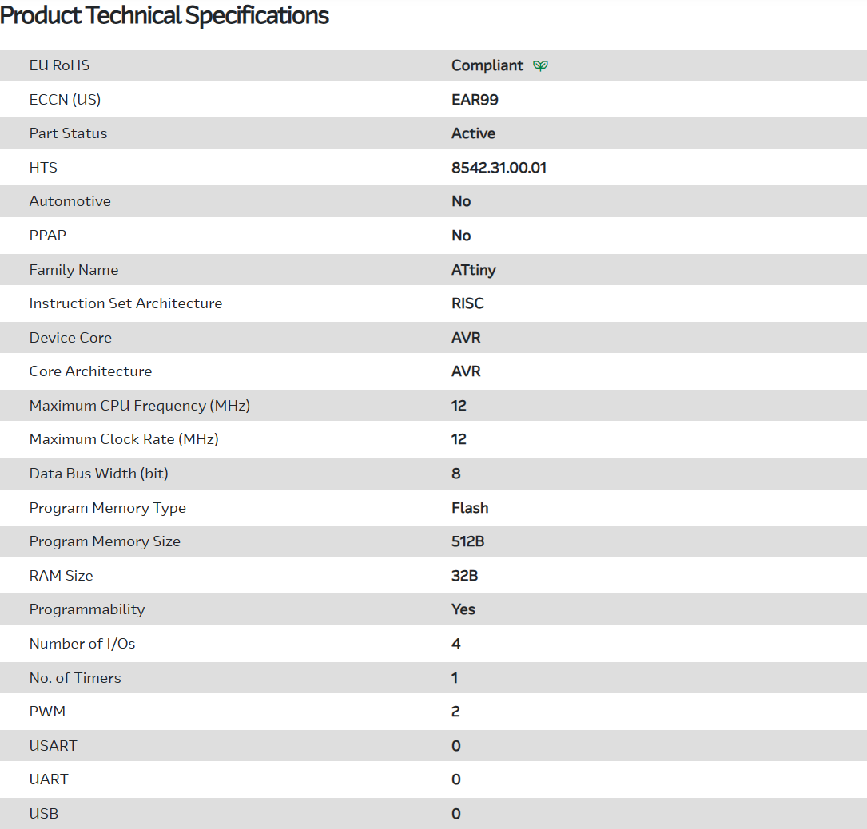The height and width of the screenshot is (829, 867).
Task: Click the 512B program memory size value
Action: click(x=467, y=541)
